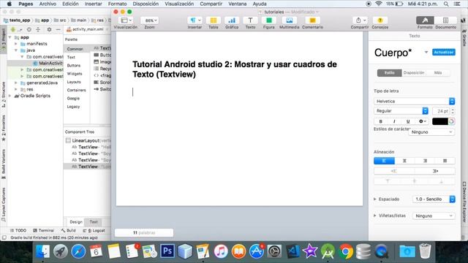Expand the Espaciado section
468x263 pixels.
375,199
